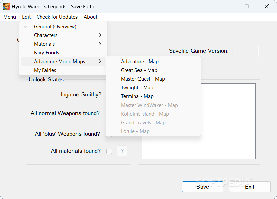Viewport: 277px width, 199px height.
Task: Choose Termina - Map
Action: (153, 96)
